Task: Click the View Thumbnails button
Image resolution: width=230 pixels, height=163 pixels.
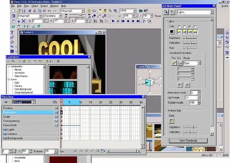Action: pyautogui.click(x=188, y=141)
